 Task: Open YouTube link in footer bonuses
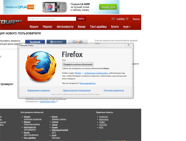[103, 125]
